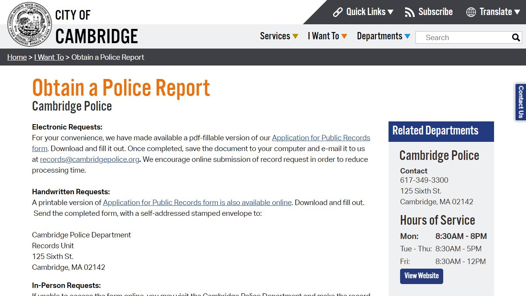This screenshot has height=296, width=526.
Task: Expand the Quick Links dropdown arrow
Action: (390, 12)
